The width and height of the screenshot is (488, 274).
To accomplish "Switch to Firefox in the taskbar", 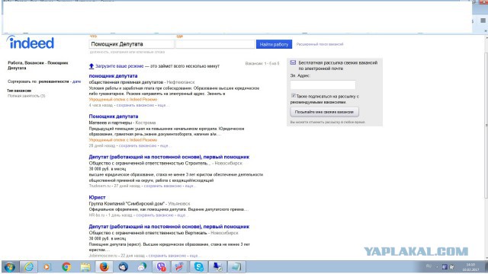I will pyautogui.click(x=104, y=267).
